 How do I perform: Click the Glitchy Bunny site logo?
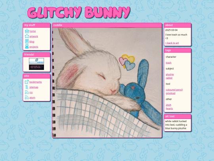(x=79, y=13)
